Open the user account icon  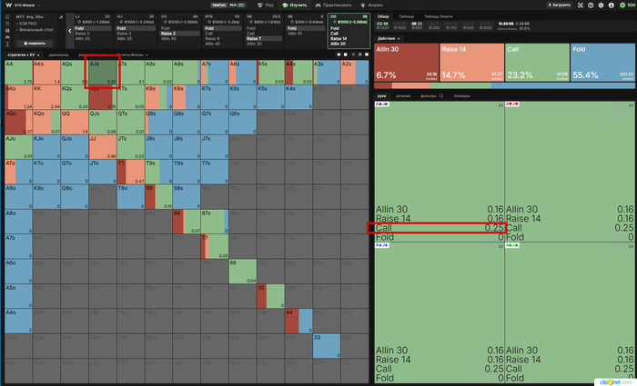click(611, 5)
